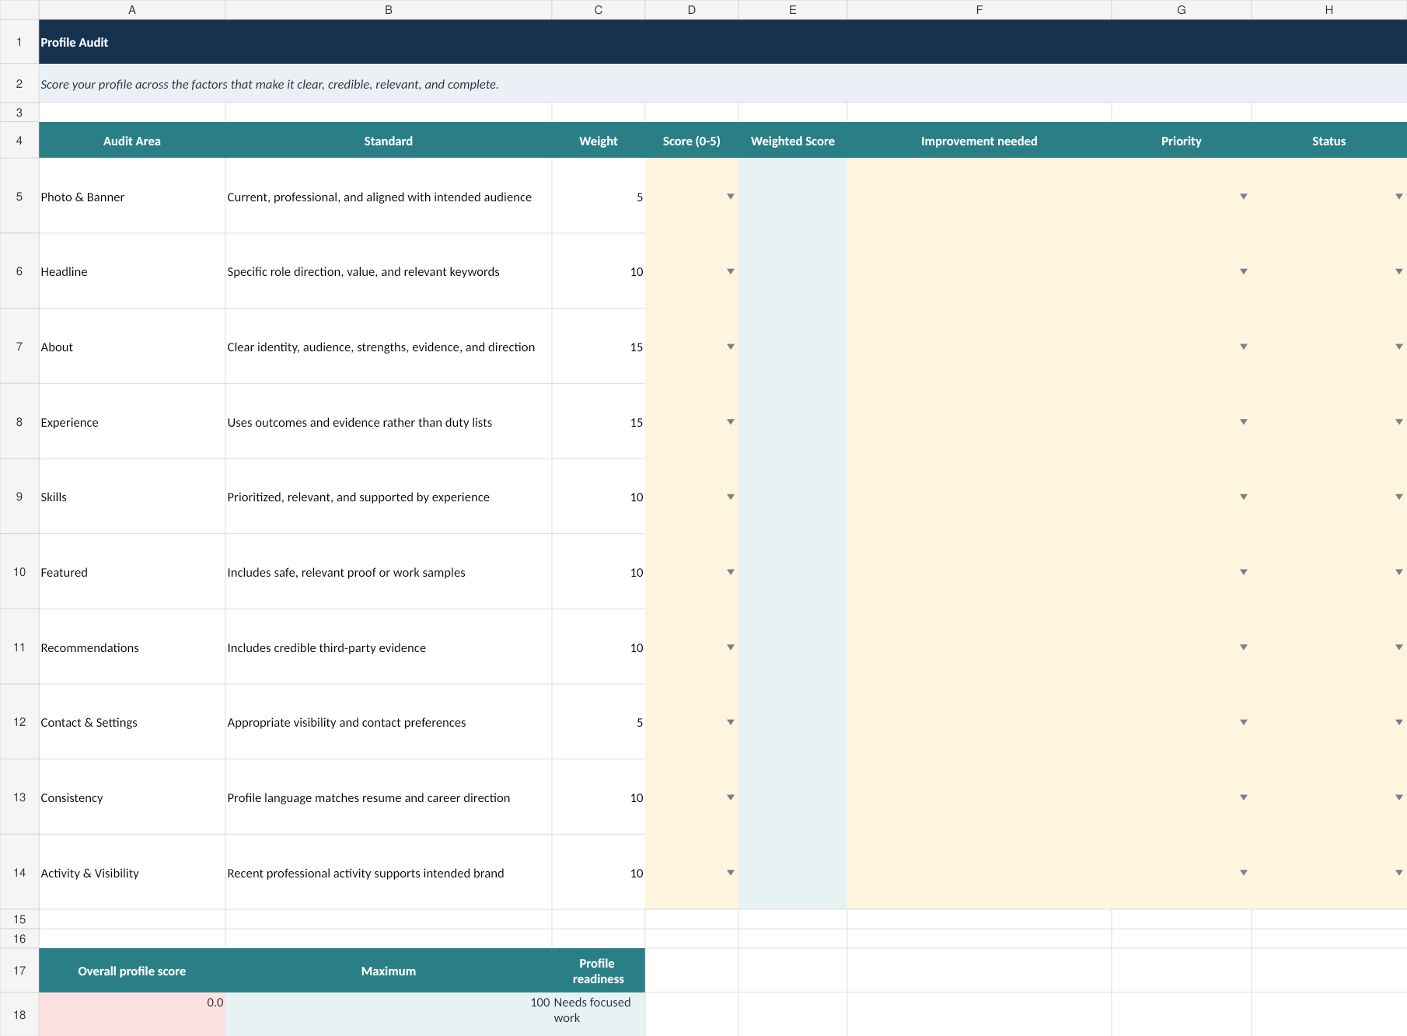Expand Priority dropdown in About row
This screenshot has width=1407, height=1036.
[1244, 347]
